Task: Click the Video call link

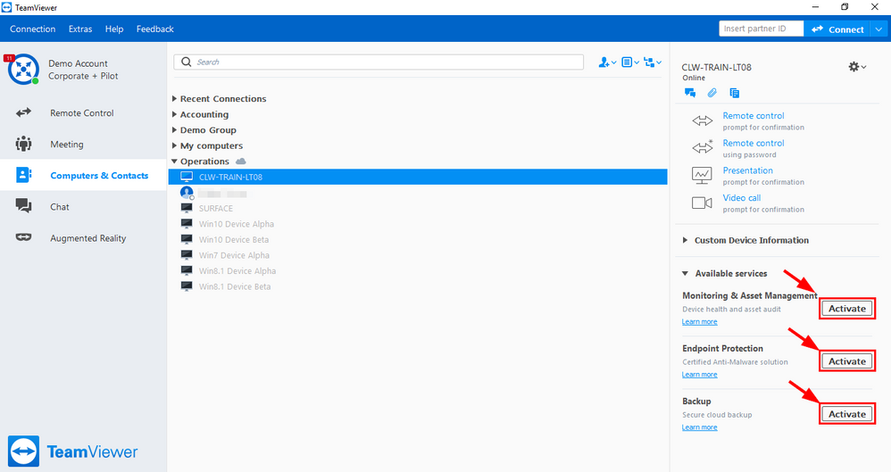Action: tap(742, 198)
